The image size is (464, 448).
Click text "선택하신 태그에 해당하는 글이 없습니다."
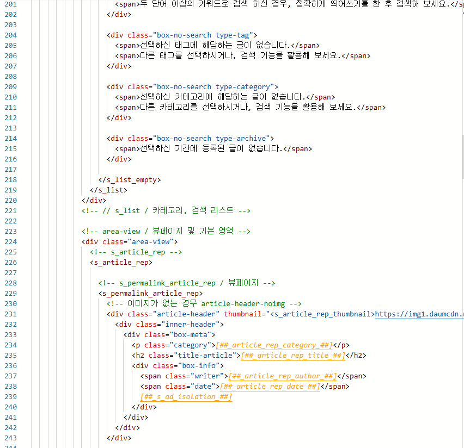[x=216, y=45]
